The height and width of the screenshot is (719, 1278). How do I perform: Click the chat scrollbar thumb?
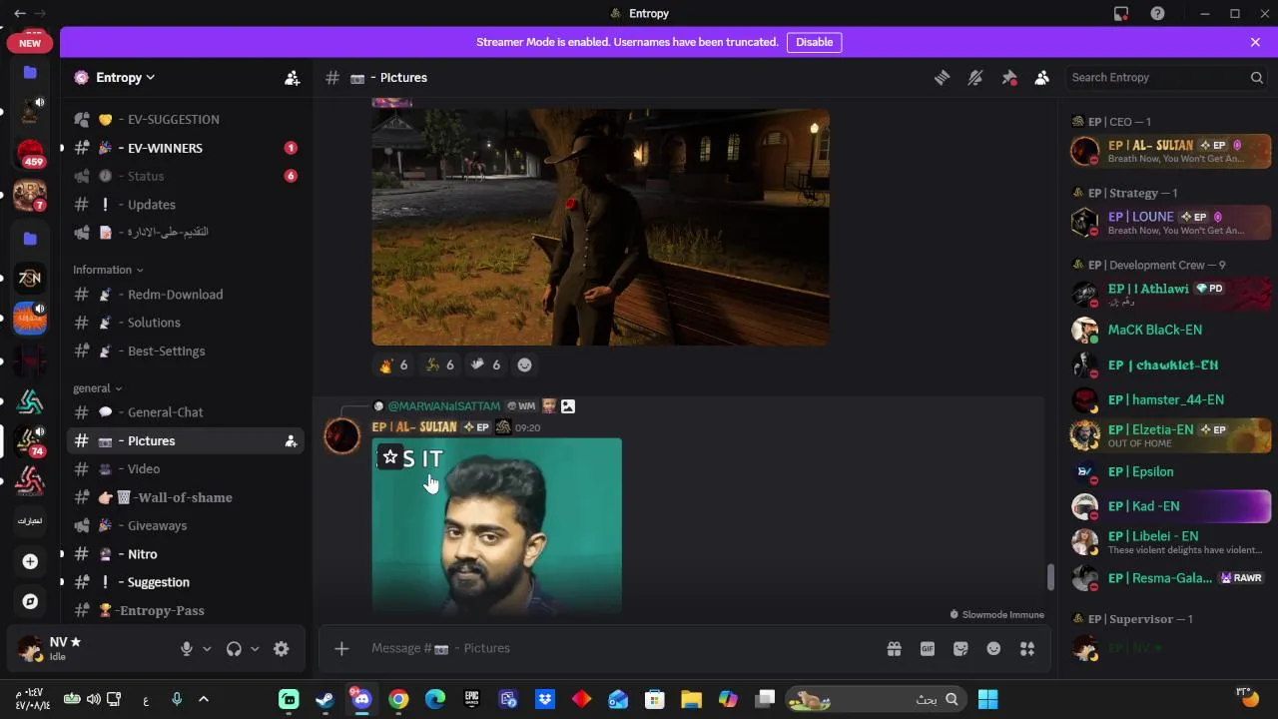point(1049,576)
